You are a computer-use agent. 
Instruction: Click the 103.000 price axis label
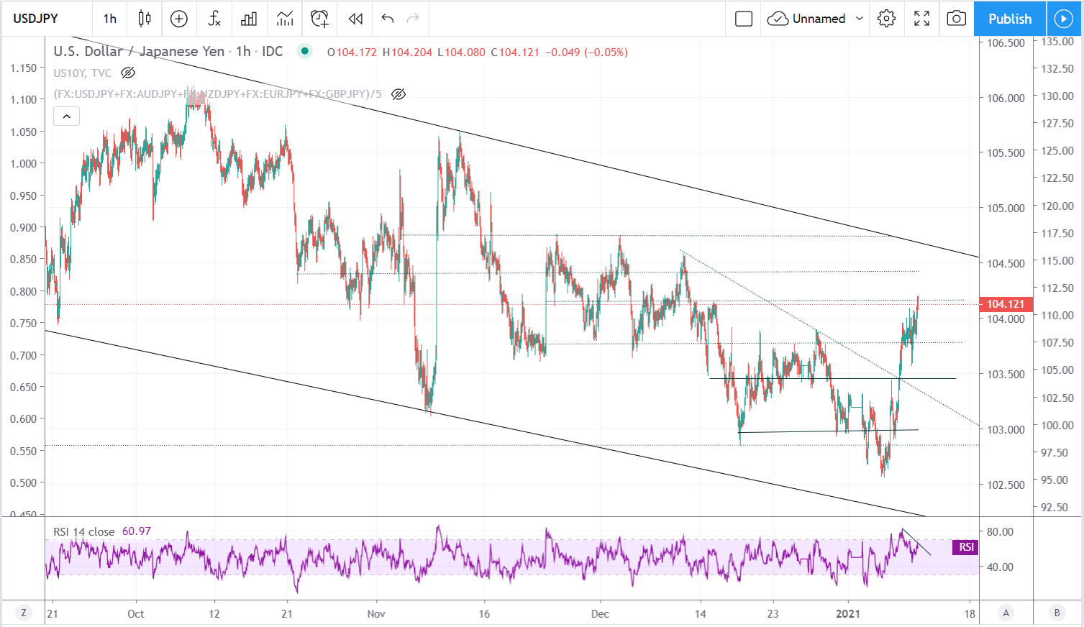(1006, 429)
